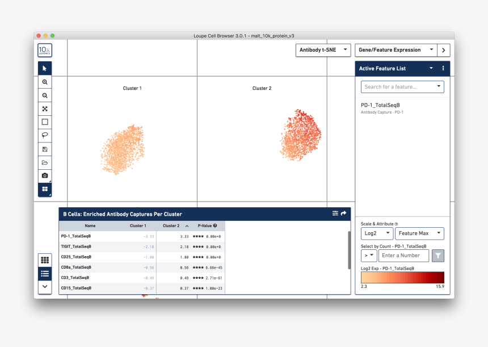Open the table settings sliders icon
Screen dimensions: 488x347
click(335, 214)
